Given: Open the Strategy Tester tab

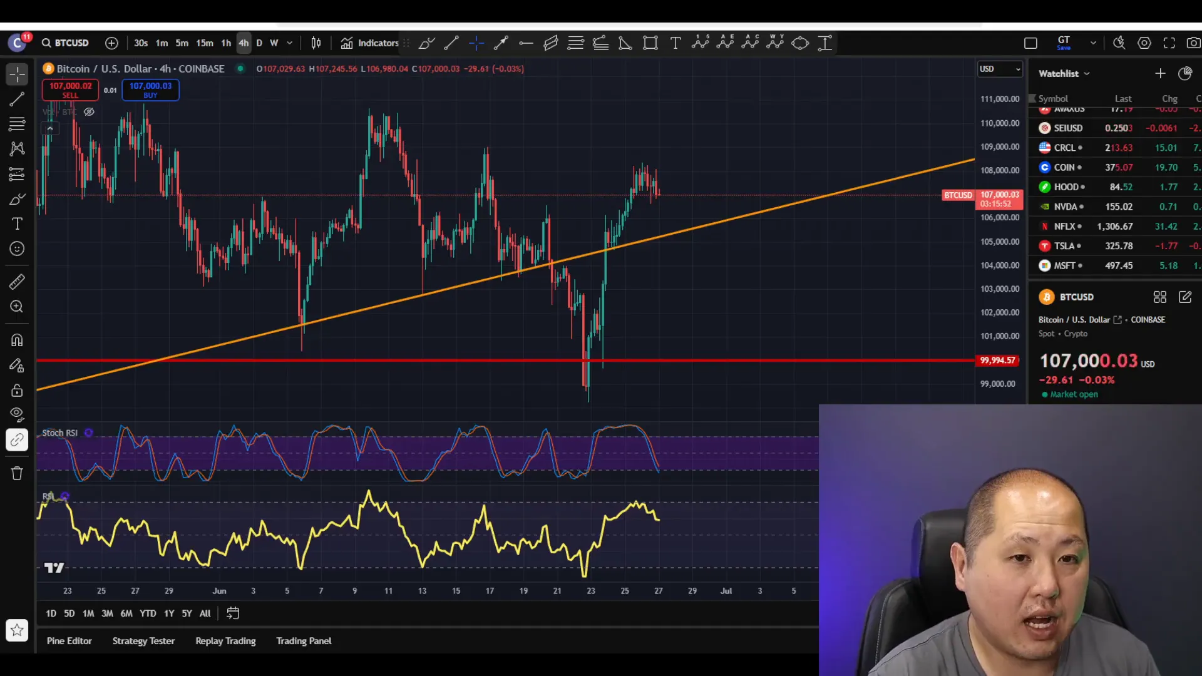Looking at the screenshot, I should 143,641.
